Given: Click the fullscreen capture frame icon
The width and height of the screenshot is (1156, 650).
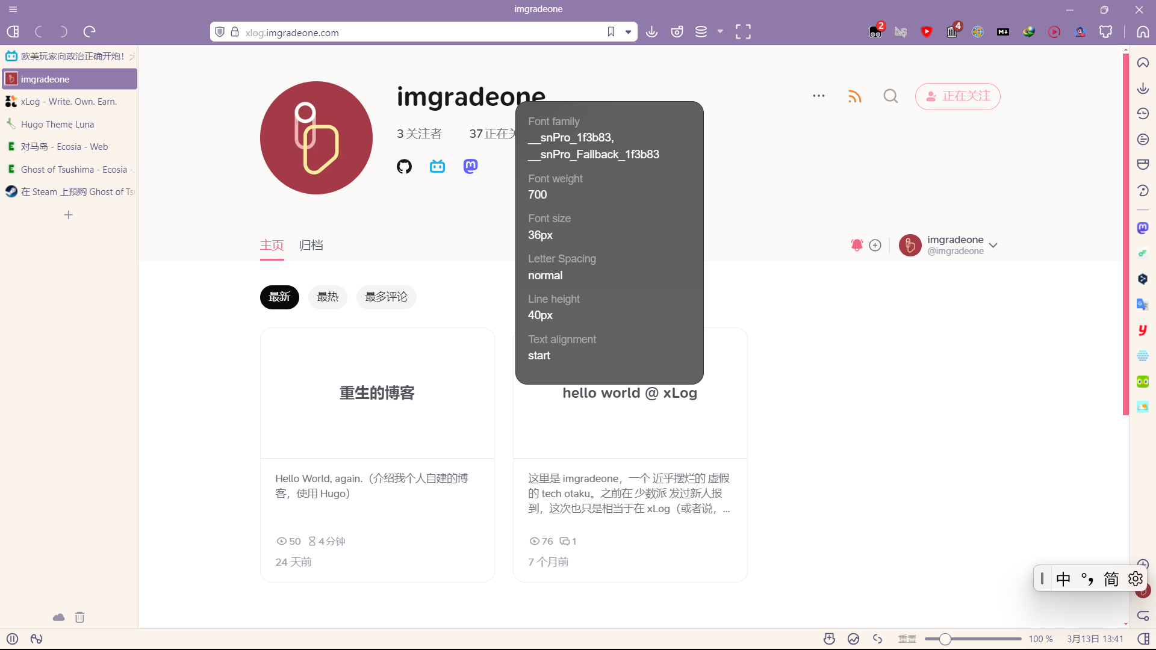Looking at the screenshot, I should pyautogui.click(x=744, y=32).
